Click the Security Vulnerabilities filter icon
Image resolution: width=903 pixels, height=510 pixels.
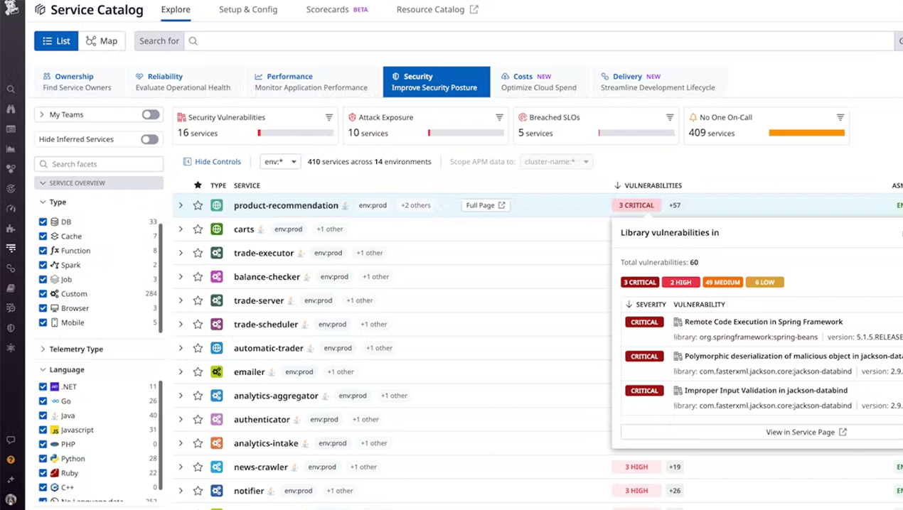(x=329, y=117)
